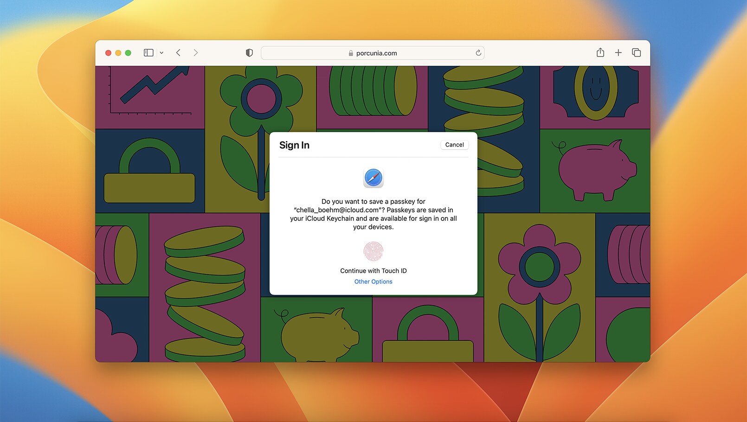
Task: Click the Continue with Touch ID label
Action: [x=373, y=271]
